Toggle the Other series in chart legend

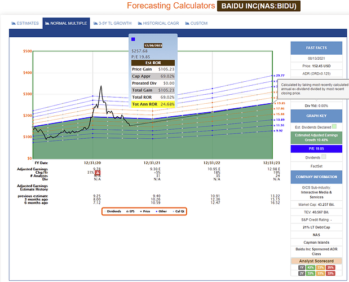(161, 211)
